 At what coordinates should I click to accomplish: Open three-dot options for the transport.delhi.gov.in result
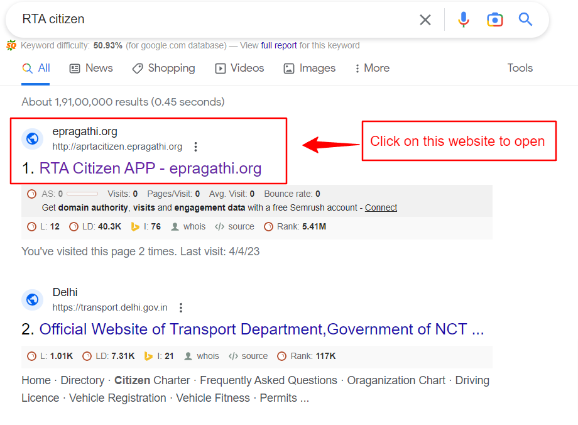[x=181, y=307]
